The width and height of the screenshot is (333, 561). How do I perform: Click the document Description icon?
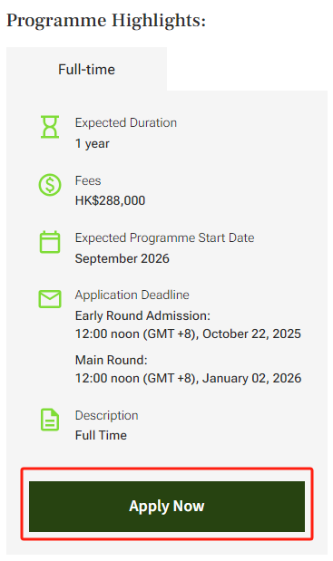(x=50, y=420)
